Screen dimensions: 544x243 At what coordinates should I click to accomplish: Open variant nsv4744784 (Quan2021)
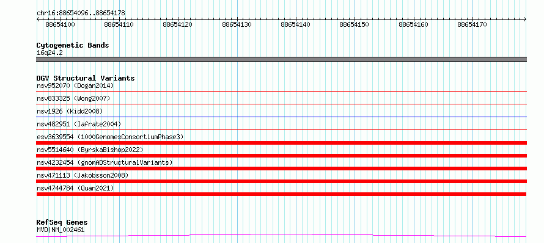tap(75, 188)
